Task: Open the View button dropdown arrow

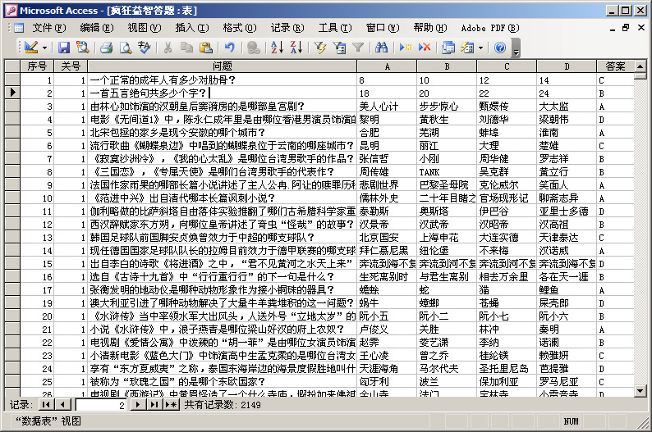Action: click(x=44, y=48)
